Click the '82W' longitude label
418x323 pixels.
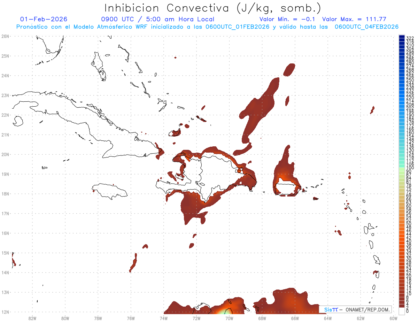[32, 318]
